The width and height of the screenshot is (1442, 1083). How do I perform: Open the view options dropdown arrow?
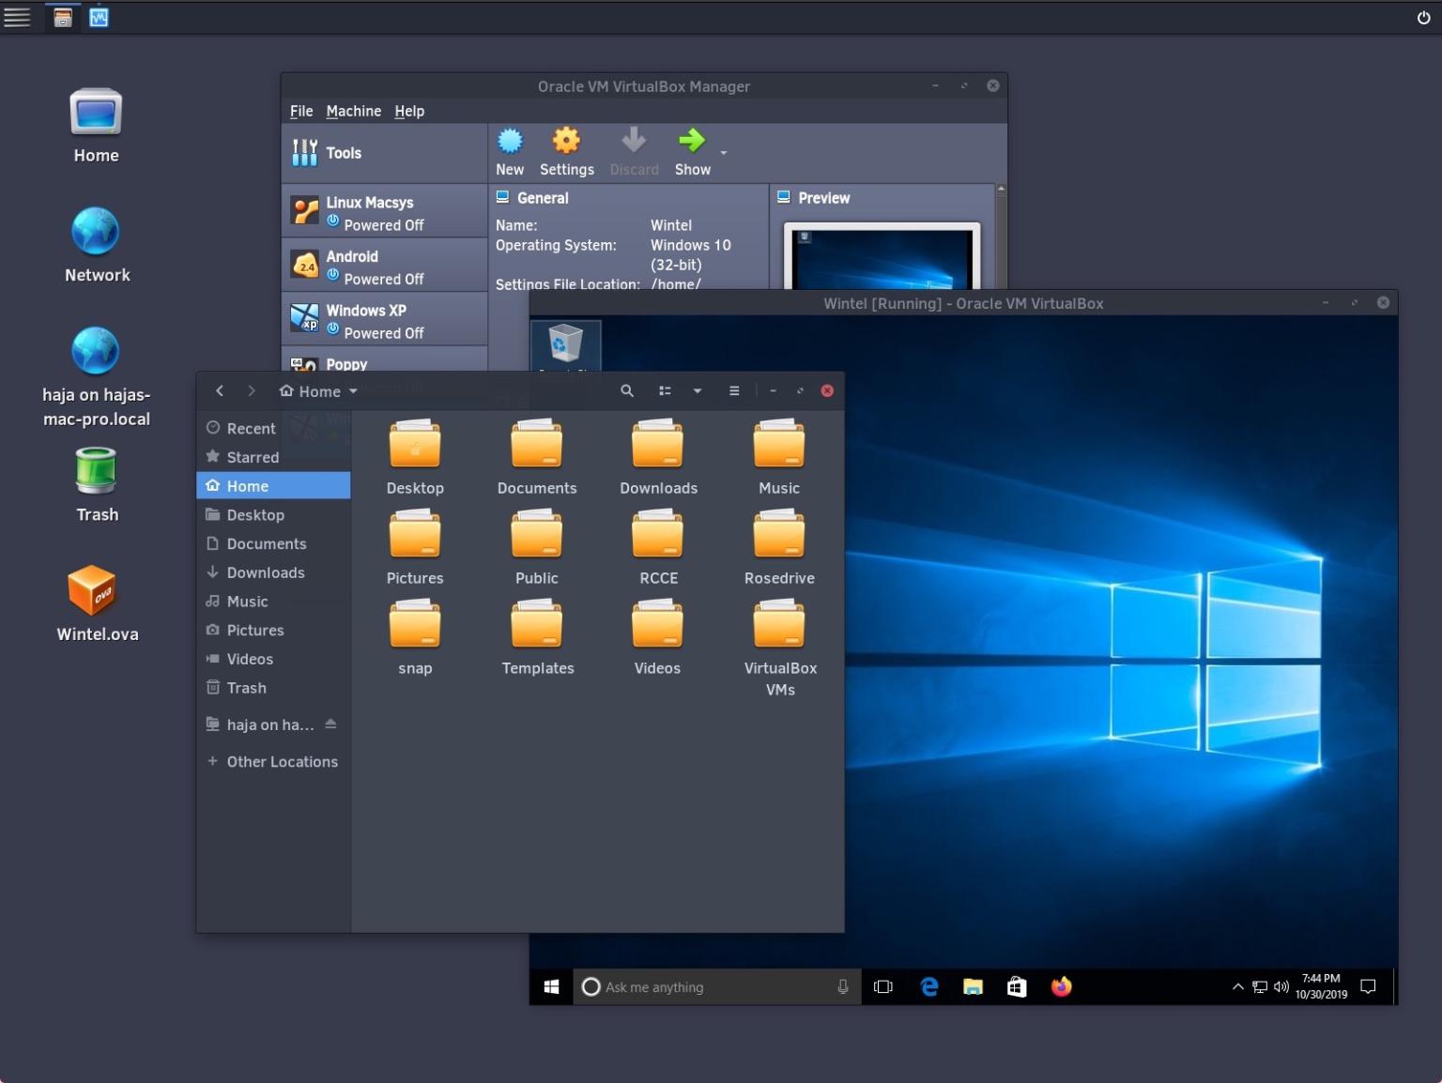(698, 391)
